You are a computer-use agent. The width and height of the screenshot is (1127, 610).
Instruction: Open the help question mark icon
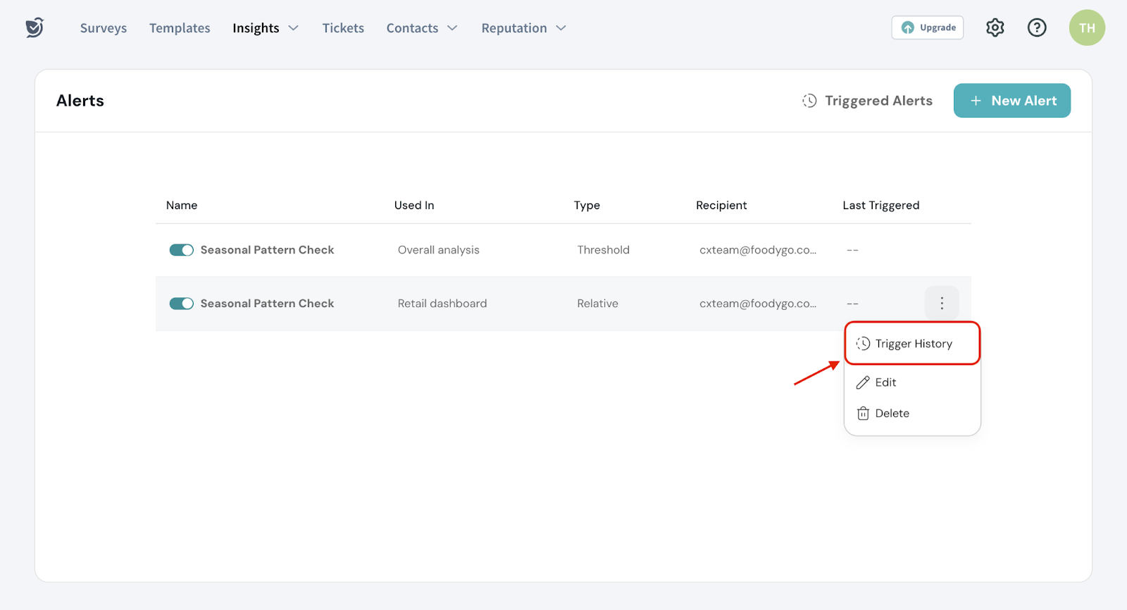(1036, 27)
